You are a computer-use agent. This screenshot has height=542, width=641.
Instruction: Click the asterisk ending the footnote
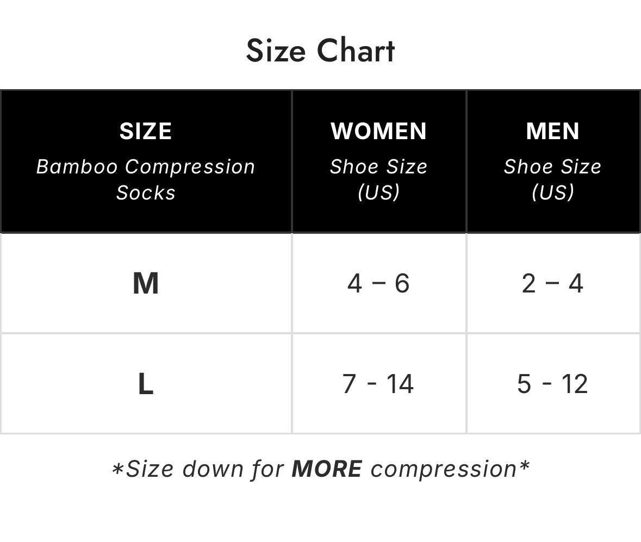click(x=524, y=467)
